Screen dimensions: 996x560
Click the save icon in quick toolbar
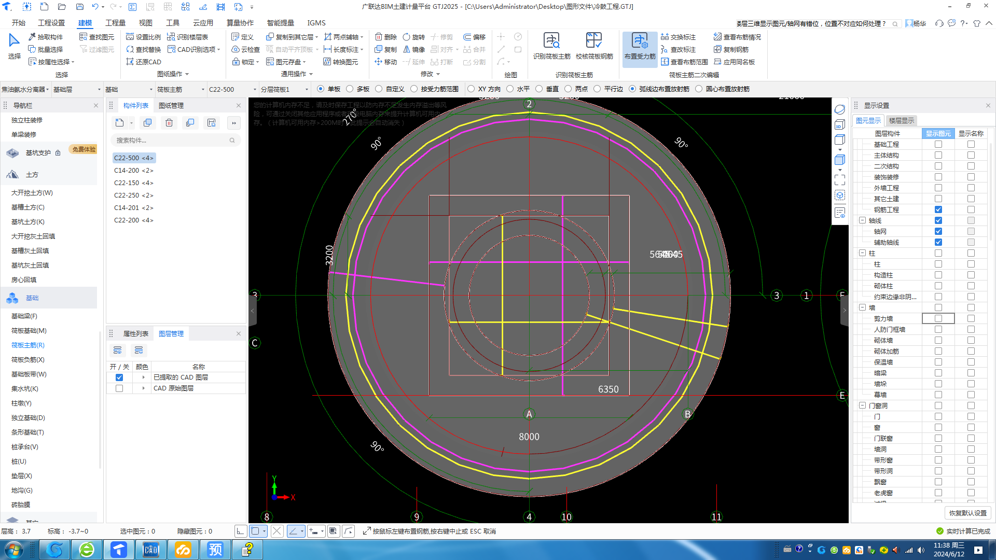coord(80,7)
